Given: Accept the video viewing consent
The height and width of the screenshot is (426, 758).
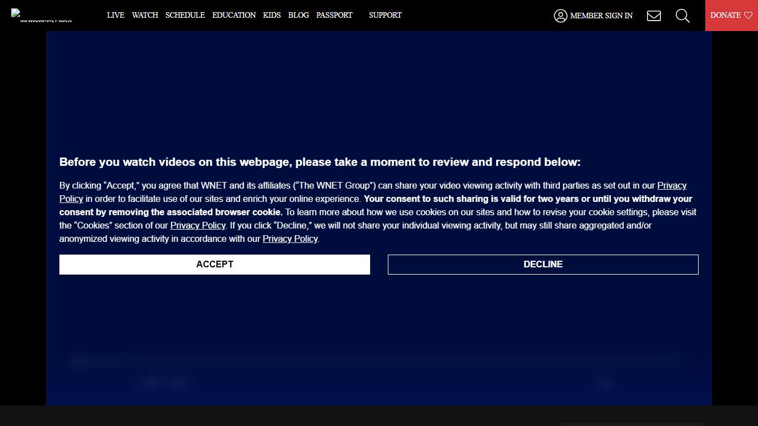Looking at the screenshot, I should pos(215,265).
